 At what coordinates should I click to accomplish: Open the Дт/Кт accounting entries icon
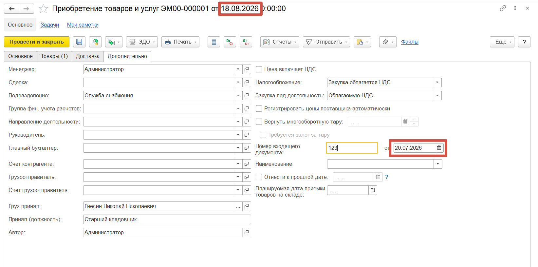246,42
